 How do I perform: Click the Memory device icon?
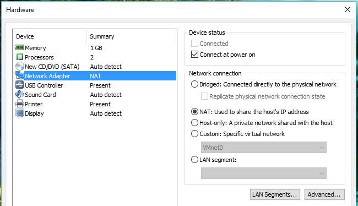click(x=20, y=48)
